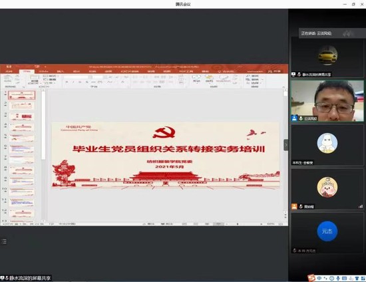Screen dimensions: 366x282
Task: Open the Design ribbon tab
Action: pos(77,71)
